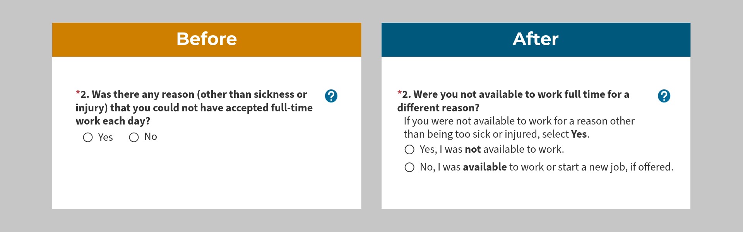
Task: Choose the "No, I was available" radio circle
Action: pos(409,167)
